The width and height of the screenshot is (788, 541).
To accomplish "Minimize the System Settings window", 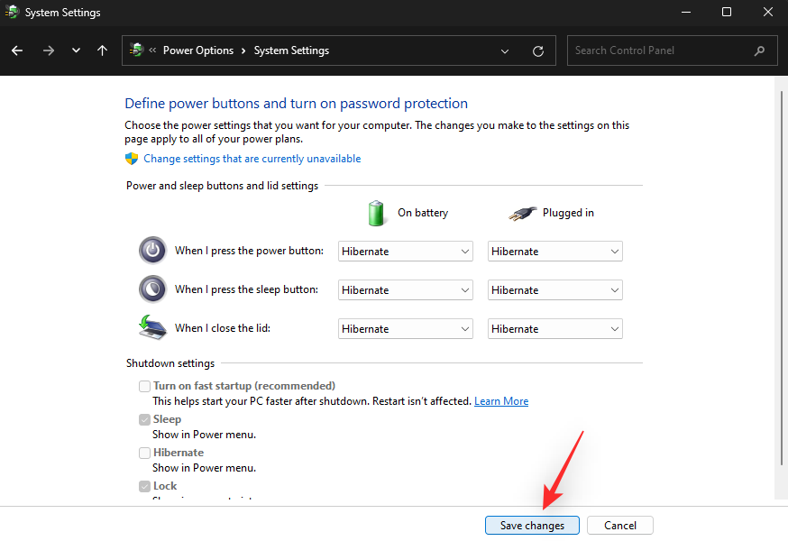I will 686,12.
